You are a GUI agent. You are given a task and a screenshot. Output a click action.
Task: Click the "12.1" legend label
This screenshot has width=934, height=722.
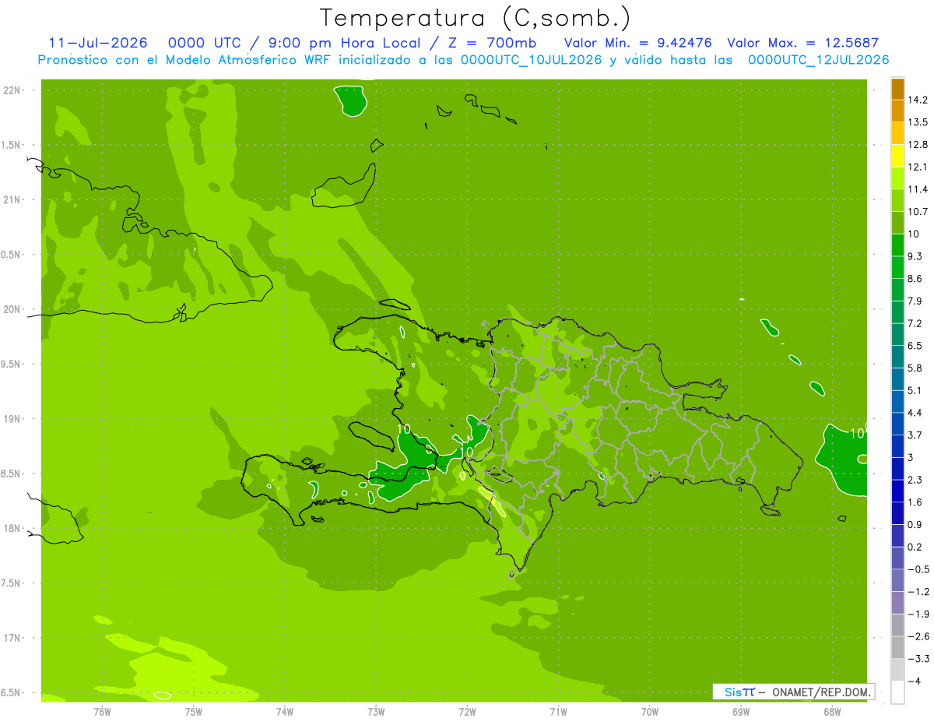click(x=918, y=167)
